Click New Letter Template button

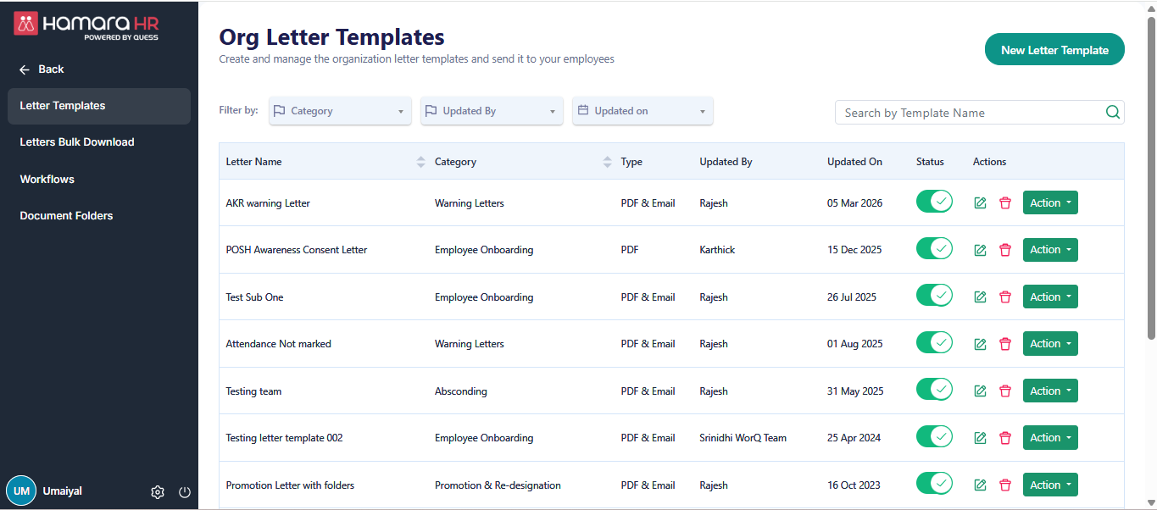tap(1054, 50)
